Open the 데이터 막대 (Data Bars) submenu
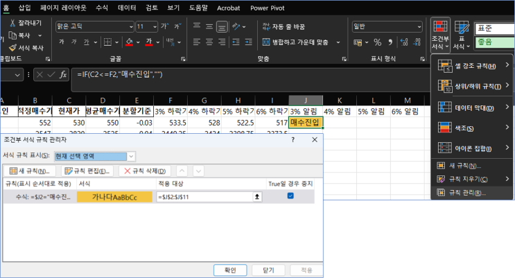This screenshot has height=278, width=515. tap(473, 107)
